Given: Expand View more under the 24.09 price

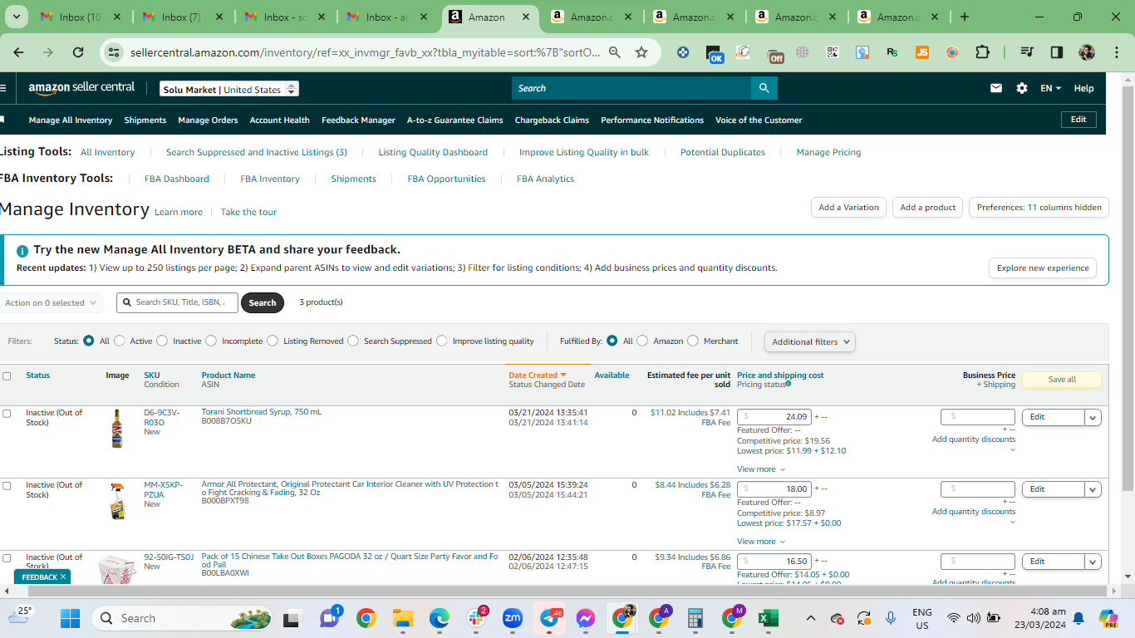Looking at the screenshot, I should click(x=761, y=469).
